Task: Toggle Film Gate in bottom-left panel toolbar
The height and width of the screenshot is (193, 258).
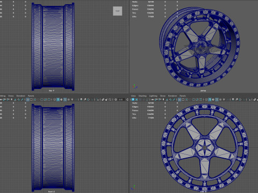Action: pos(31,100)
